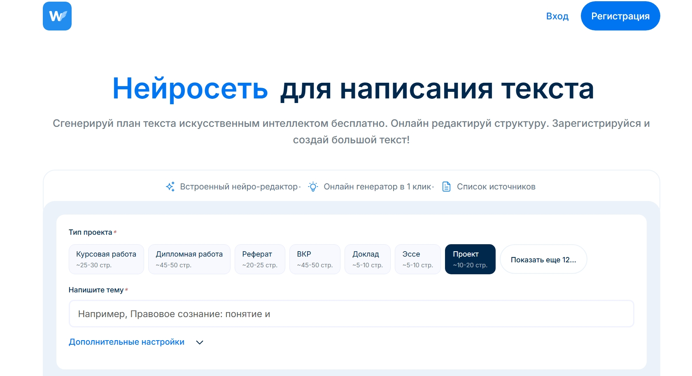This screenshot has width=692, height=376.
Task: Click Встроенный нейро-редактор feature label
Action: click(x=239, y=187)
